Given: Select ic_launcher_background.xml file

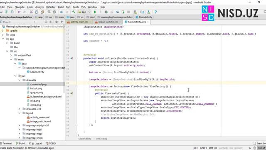Looking at the screenshot, I should (46, 97).
